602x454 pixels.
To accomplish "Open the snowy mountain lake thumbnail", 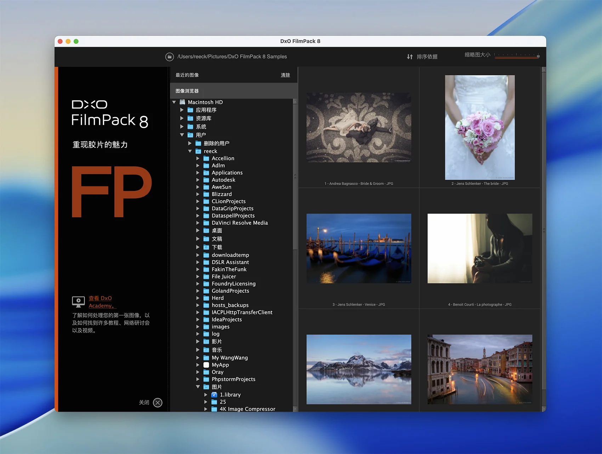I will (359, 369).
